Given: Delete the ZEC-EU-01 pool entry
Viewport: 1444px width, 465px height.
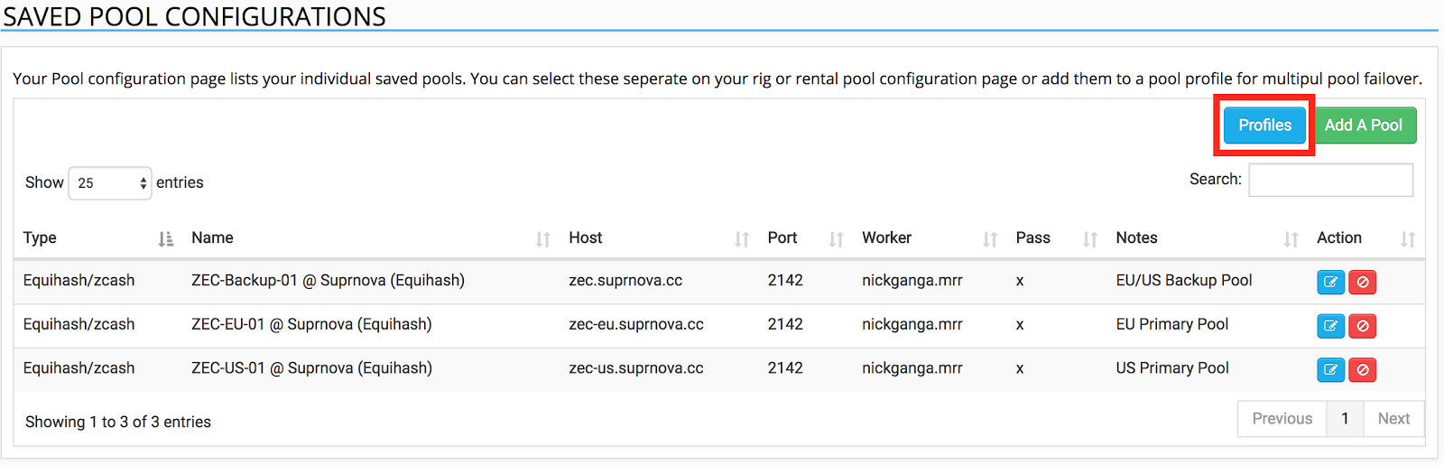Looking at the screenshot, I should point(1363,326).
